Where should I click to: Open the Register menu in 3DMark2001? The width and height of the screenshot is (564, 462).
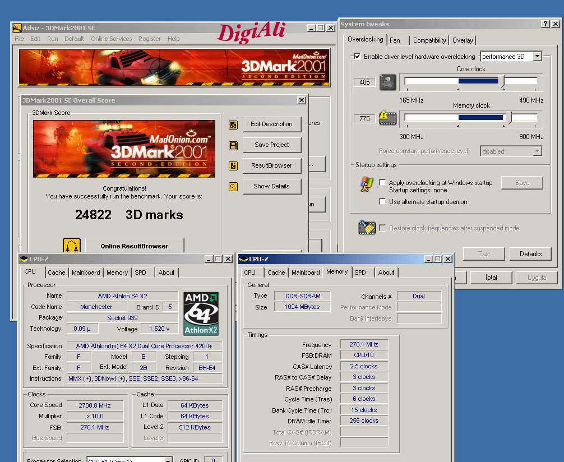(x=150, y=39)
